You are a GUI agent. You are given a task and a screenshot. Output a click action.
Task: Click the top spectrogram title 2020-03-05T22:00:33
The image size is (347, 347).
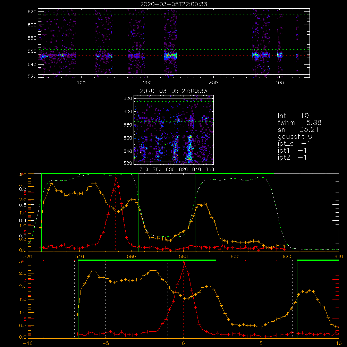[174, 4]
